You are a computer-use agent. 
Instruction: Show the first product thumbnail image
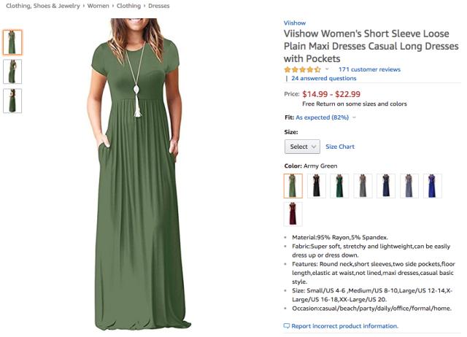pyautogui.click(x=12, y=42)
